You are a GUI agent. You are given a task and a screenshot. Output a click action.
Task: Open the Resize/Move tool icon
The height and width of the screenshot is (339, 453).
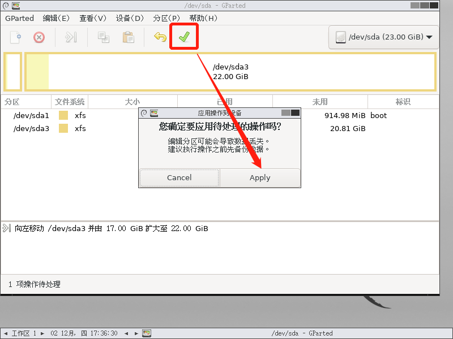click(70, 37)
